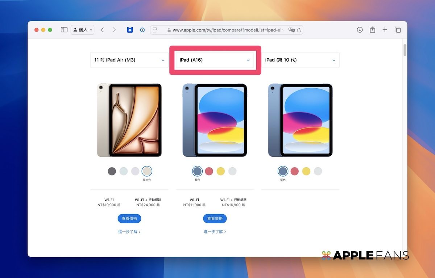Pick the pink color for iPad (第 10 代)
This screenshot has height=278, width=435.
[295, 171]
